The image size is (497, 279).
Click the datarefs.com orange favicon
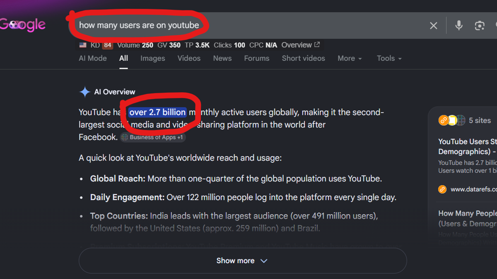[x=442, y=189]
